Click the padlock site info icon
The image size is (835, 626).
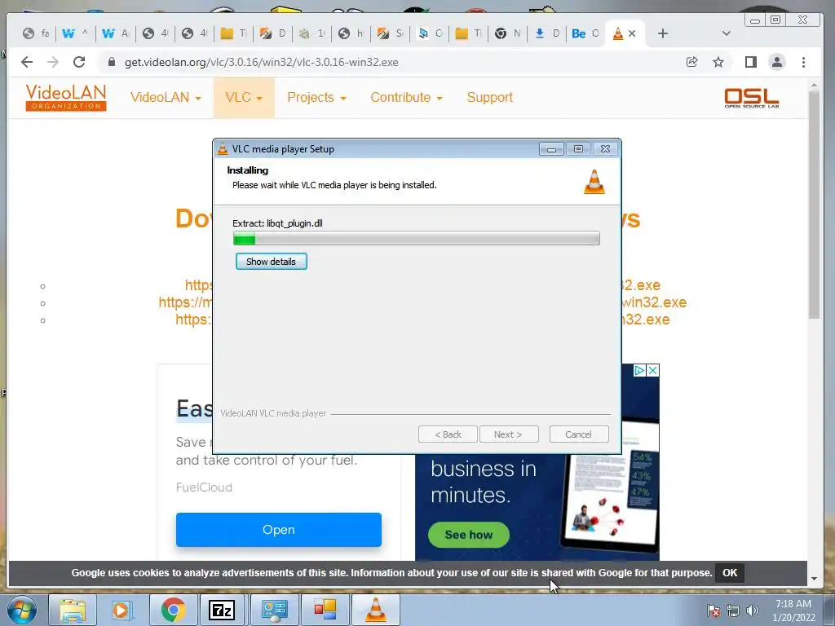(x=111, y=62)
